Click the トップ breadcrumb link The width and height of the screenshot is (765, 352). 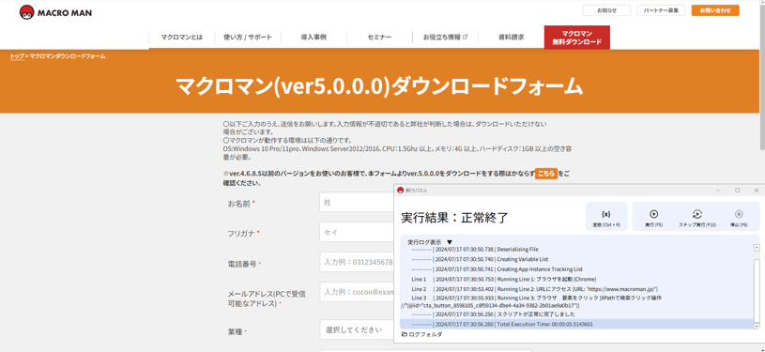coord(17,56)
